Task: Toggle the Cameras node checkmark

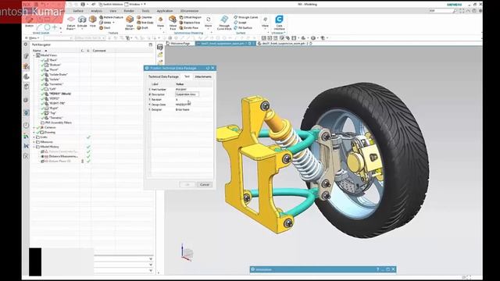Action: 38,127
